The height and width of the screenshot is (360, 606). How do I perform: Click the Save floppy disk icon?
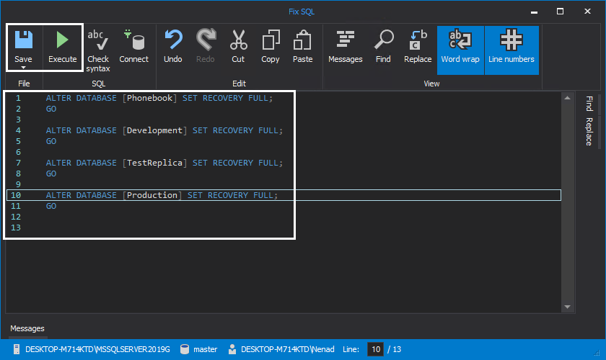24,40
